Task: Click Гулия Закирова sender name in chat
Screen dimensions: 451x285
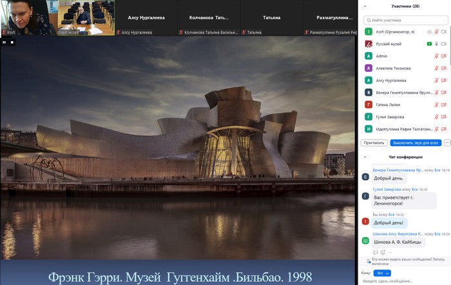Action: [387, 190]
